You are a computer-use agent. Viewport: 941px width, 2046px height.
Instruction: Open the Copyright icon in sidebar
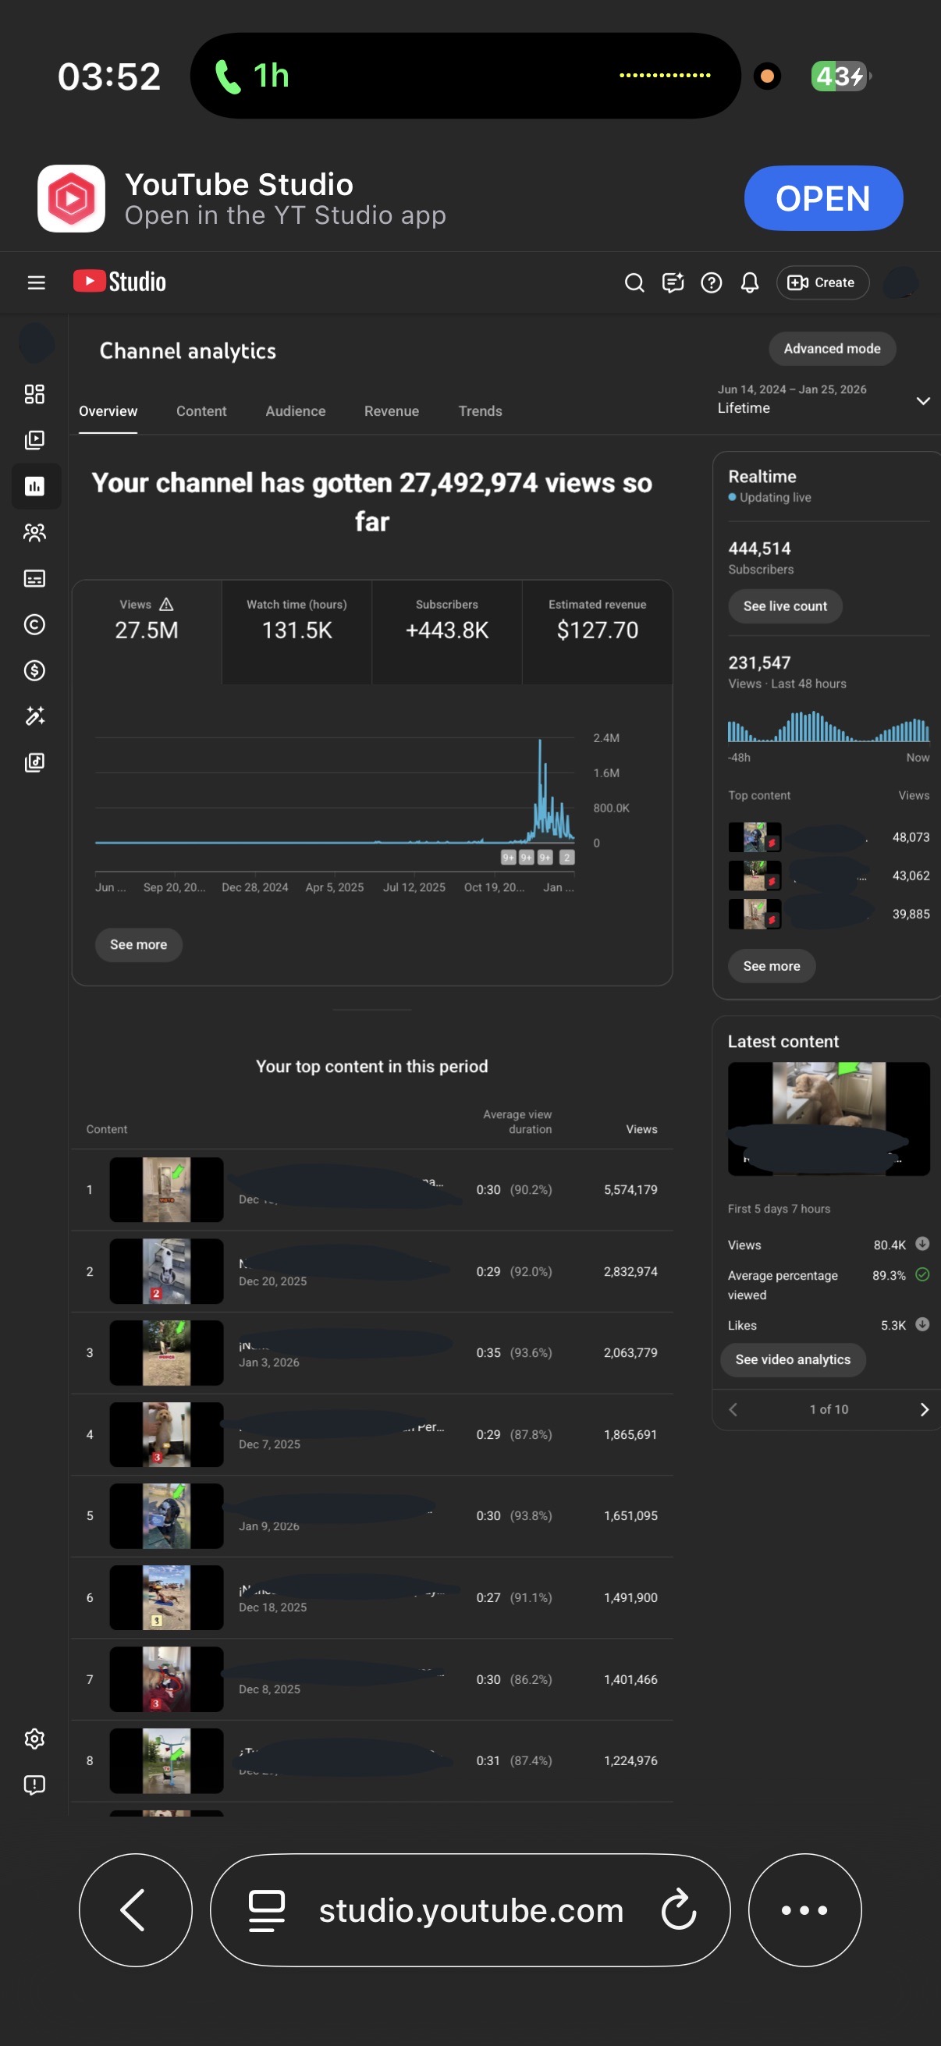pyautogui.click(x=34, y=624)
